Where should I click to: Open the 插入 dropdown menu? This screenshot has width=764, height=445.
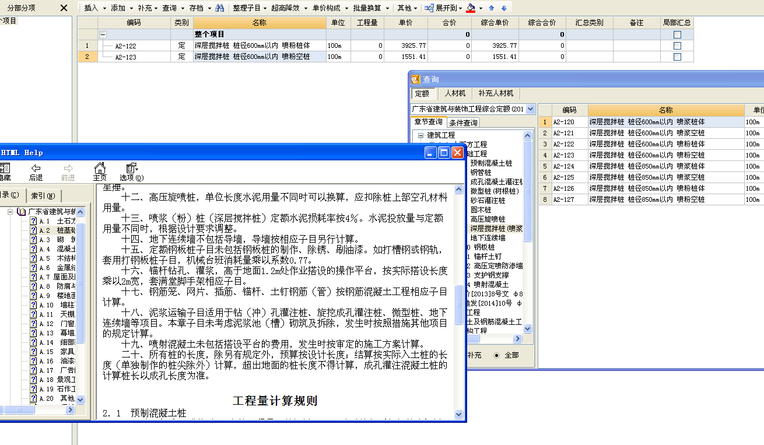click(94, 8)
